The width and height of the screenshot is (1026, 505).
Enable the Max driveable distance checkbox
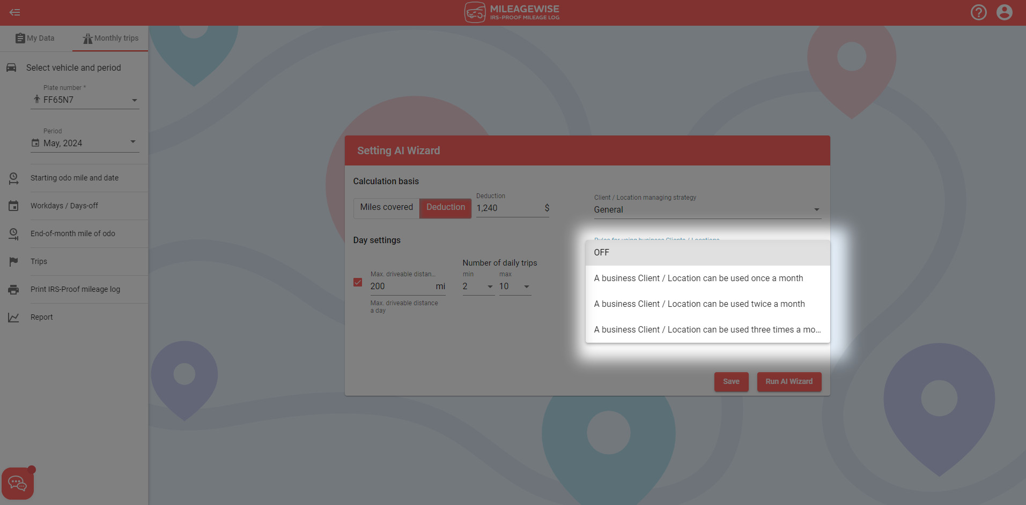[x=358, y=282]
